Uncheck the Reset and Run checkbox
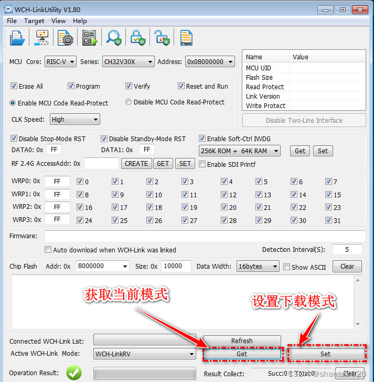Viewport: 374px width, 382px height. click(x=181, y=86)
